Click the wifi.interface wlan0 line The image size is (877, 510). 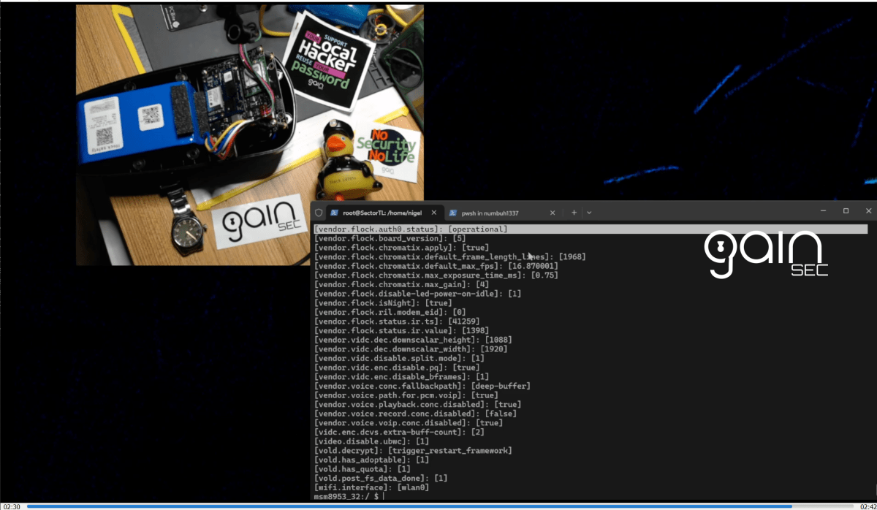click(371, 487)
